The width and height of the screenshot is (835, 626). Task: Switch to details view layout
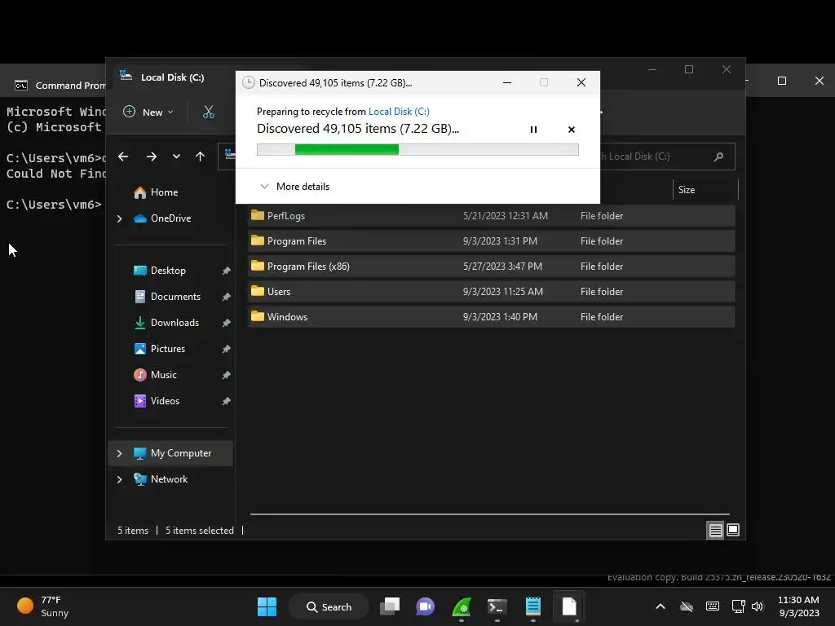[715, 530]
